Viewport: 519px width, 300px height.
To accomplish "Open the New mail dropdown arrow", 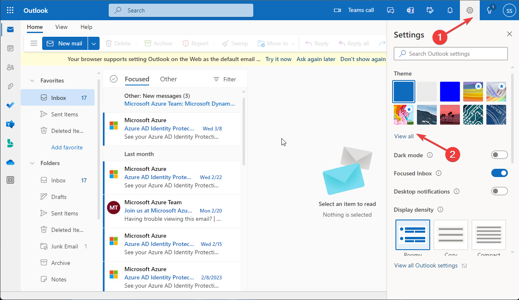I will pyautogui.click(x=94, y=43).
